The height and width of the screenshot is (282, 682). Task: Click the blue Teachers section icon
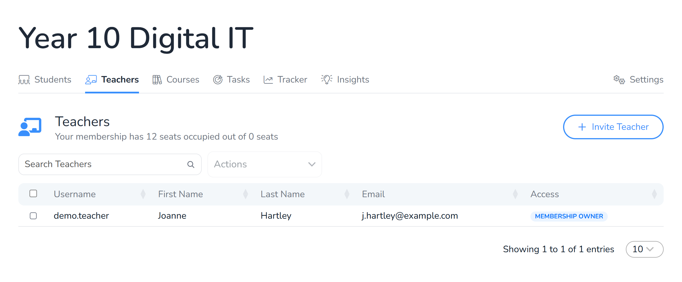click(x=30, y=127)
